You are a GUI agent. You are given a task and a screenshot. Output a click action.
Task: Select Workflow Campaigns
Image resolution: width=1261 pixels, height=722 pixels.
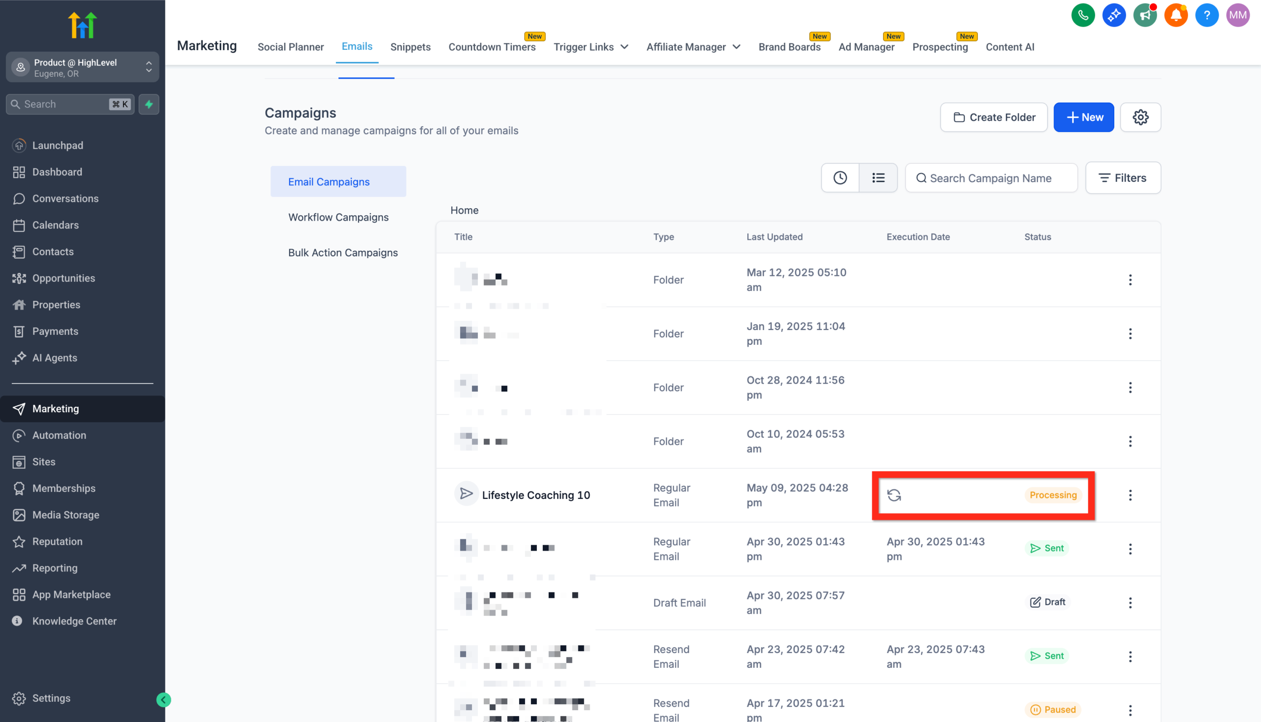point(338,217)
